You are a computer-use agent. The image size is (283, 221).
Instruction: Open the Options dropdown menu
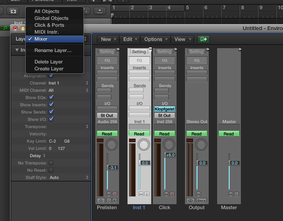[x=156, y=39]
